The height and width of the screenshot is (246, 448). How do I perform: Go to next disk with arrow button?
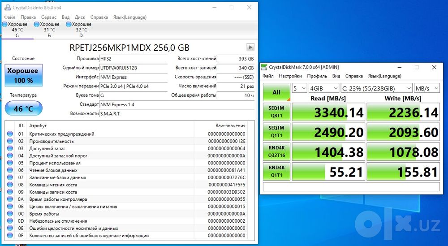click(250, 47)
